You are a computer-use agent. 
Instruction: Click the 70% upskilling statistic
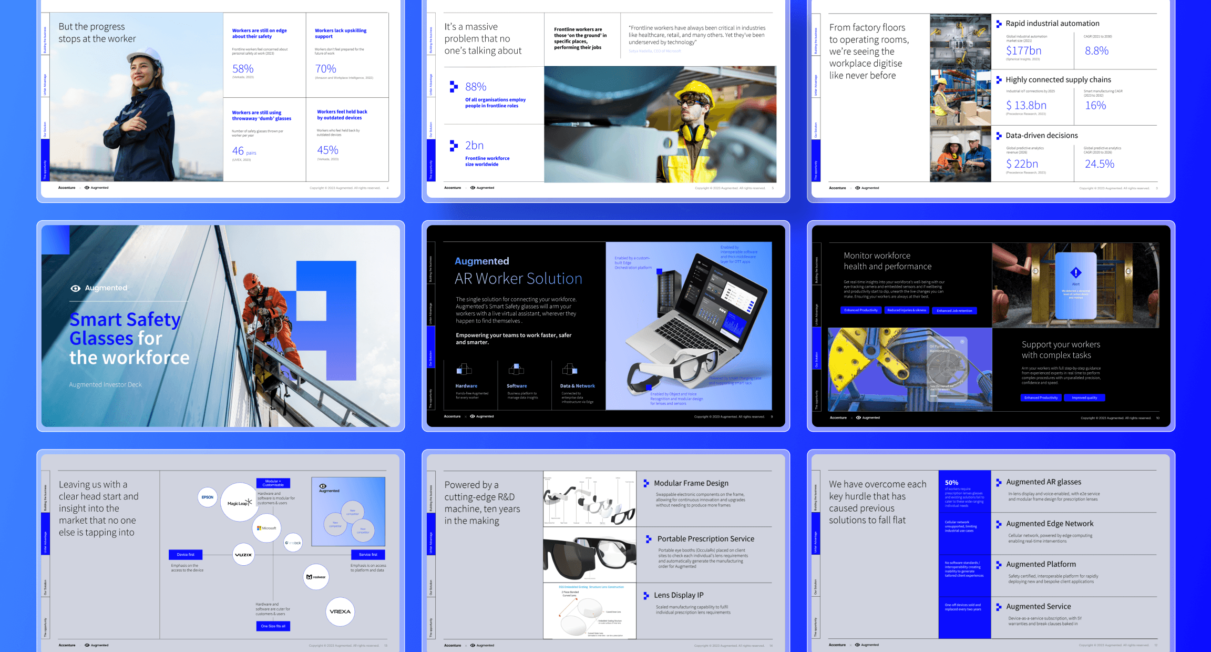[325, 69]
